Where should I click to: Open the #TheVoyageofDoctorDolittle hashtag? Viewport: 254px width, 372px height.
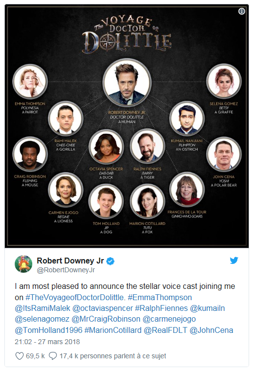point(75,297)
